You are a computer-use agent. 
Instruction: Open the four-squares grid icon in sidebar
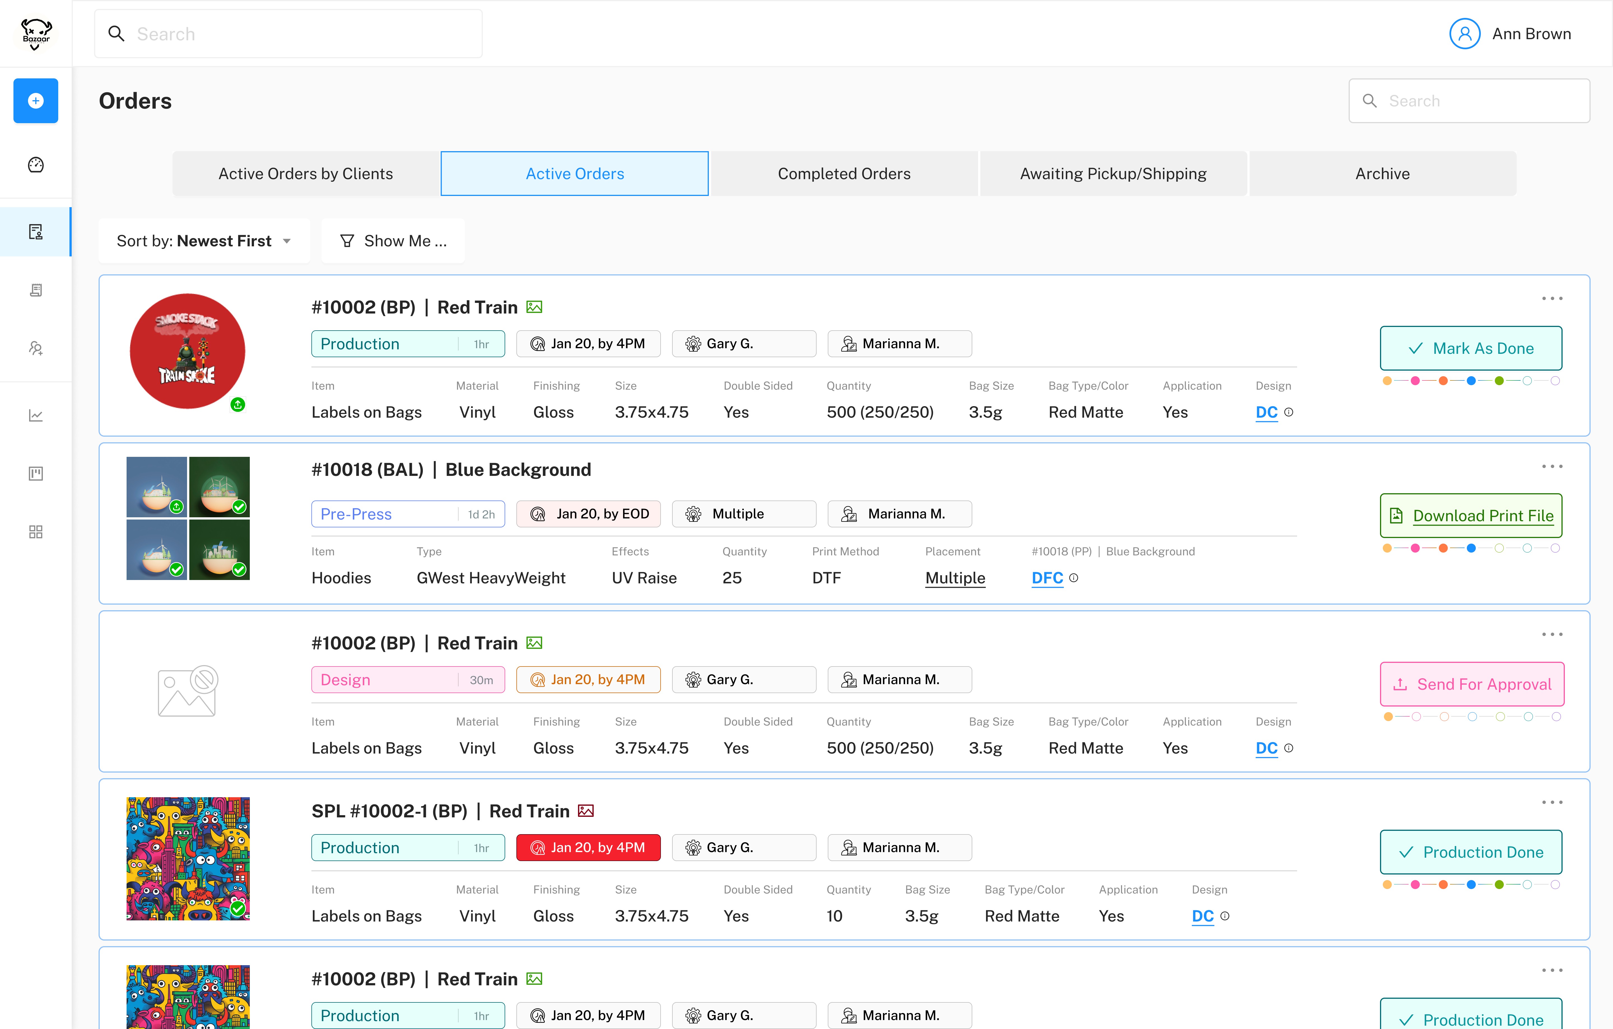36,532
